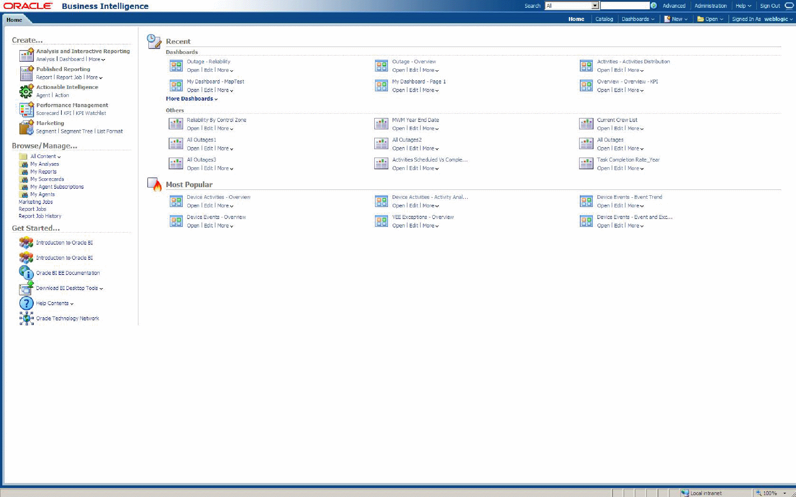
Task: Open the Open menu dropdown
Action: (710, 19)
